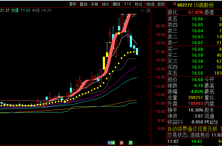This screenshot has width=222, height=146.
Task: Select the 买四 16.57 bid row
Action: (195, 67)
